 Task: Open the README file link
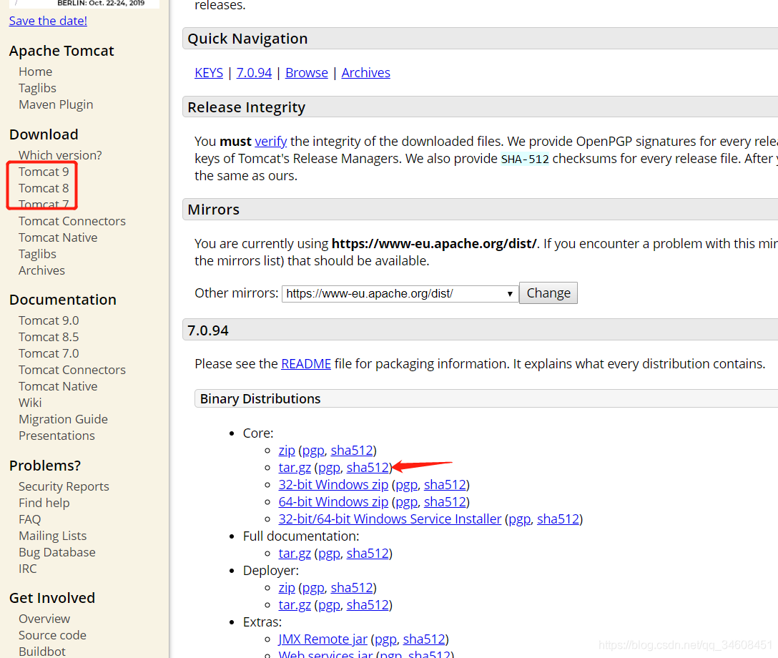(306, 364)
